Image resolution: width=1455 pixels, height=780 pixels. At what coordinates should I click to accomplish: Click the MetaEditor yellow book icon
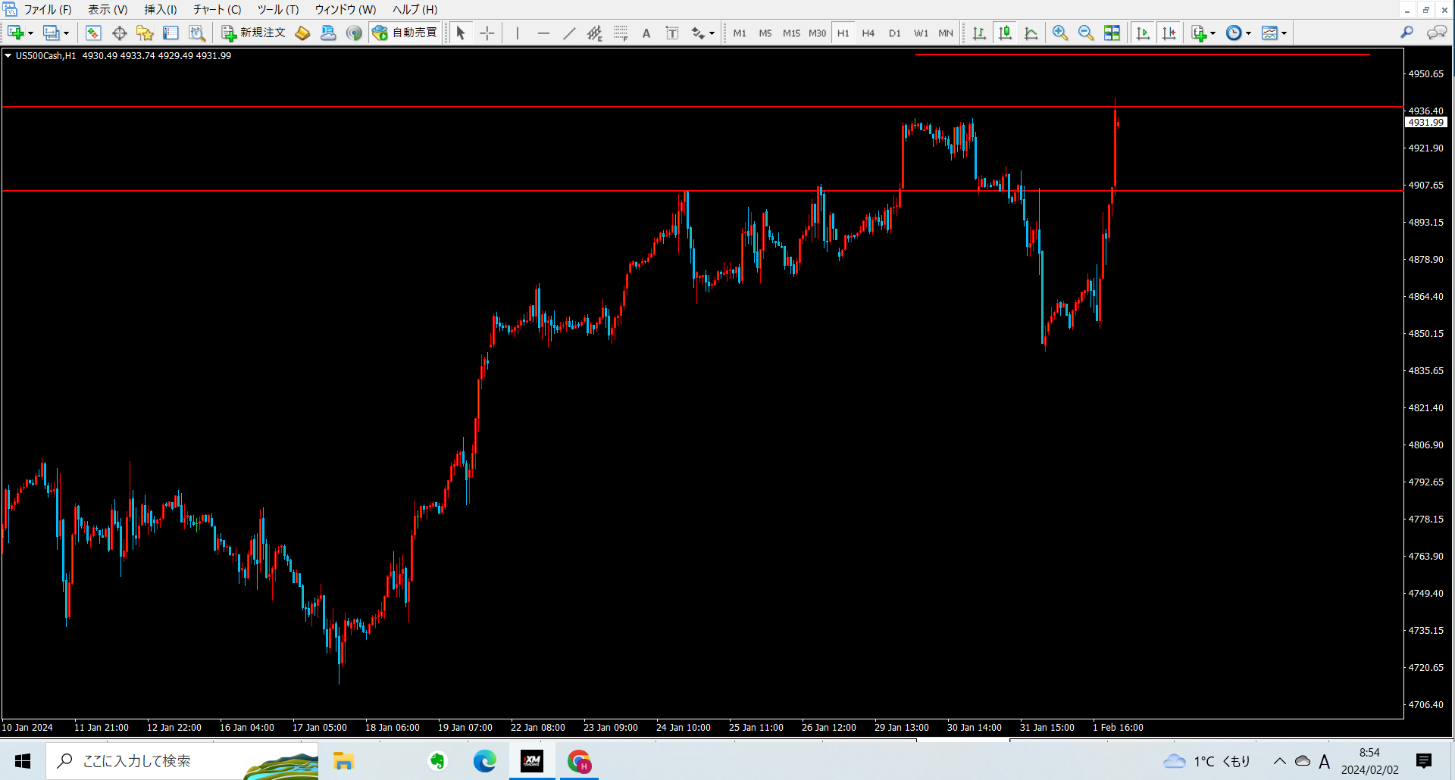(302, 33)
